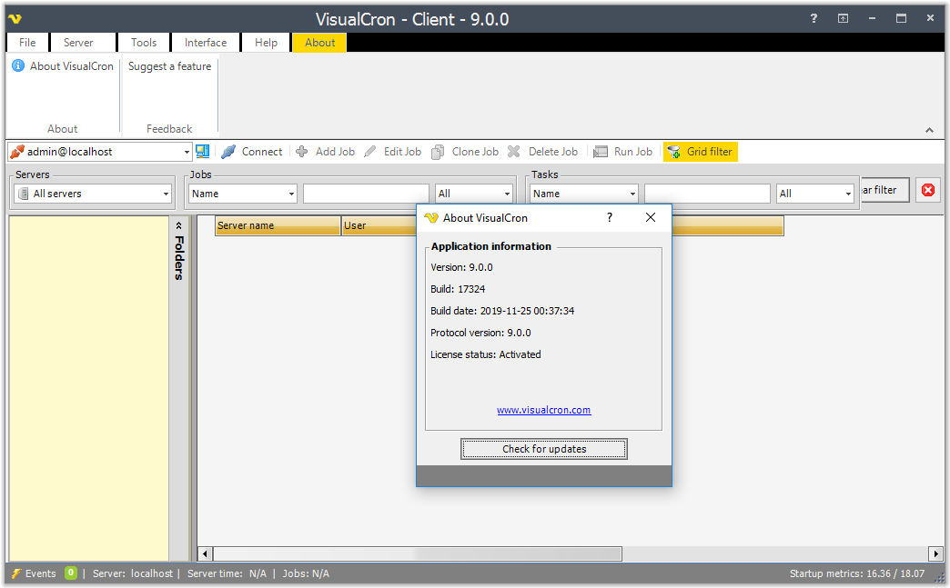Viewport: 950px width, 588px height.
Task: Open the Tools ribbon tab
Action: (x=144, y=43)
